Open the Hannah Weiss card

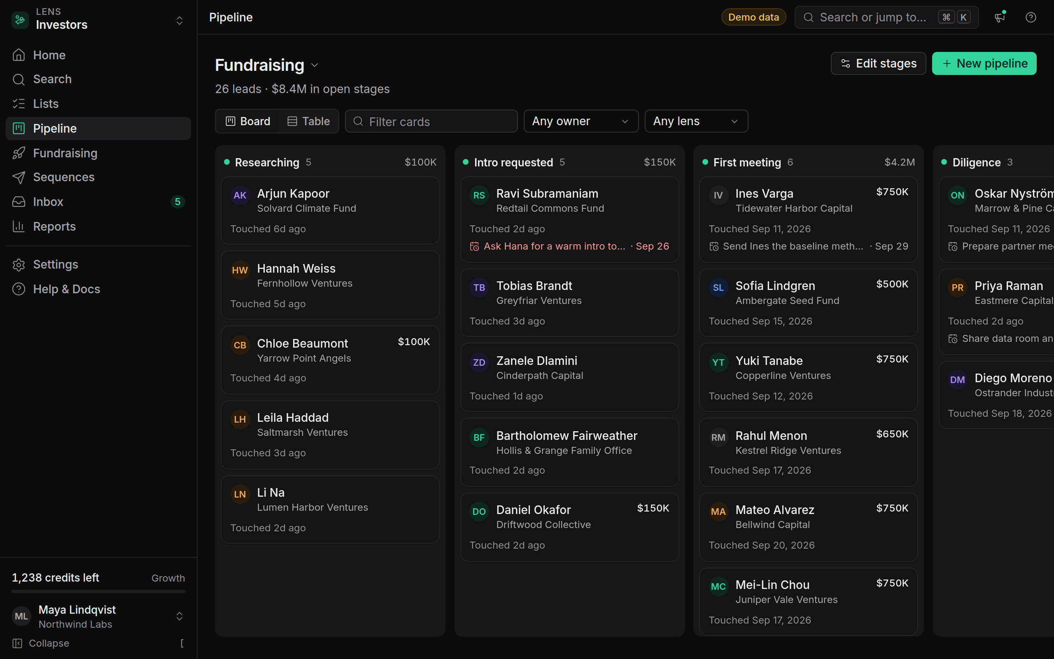330,285
